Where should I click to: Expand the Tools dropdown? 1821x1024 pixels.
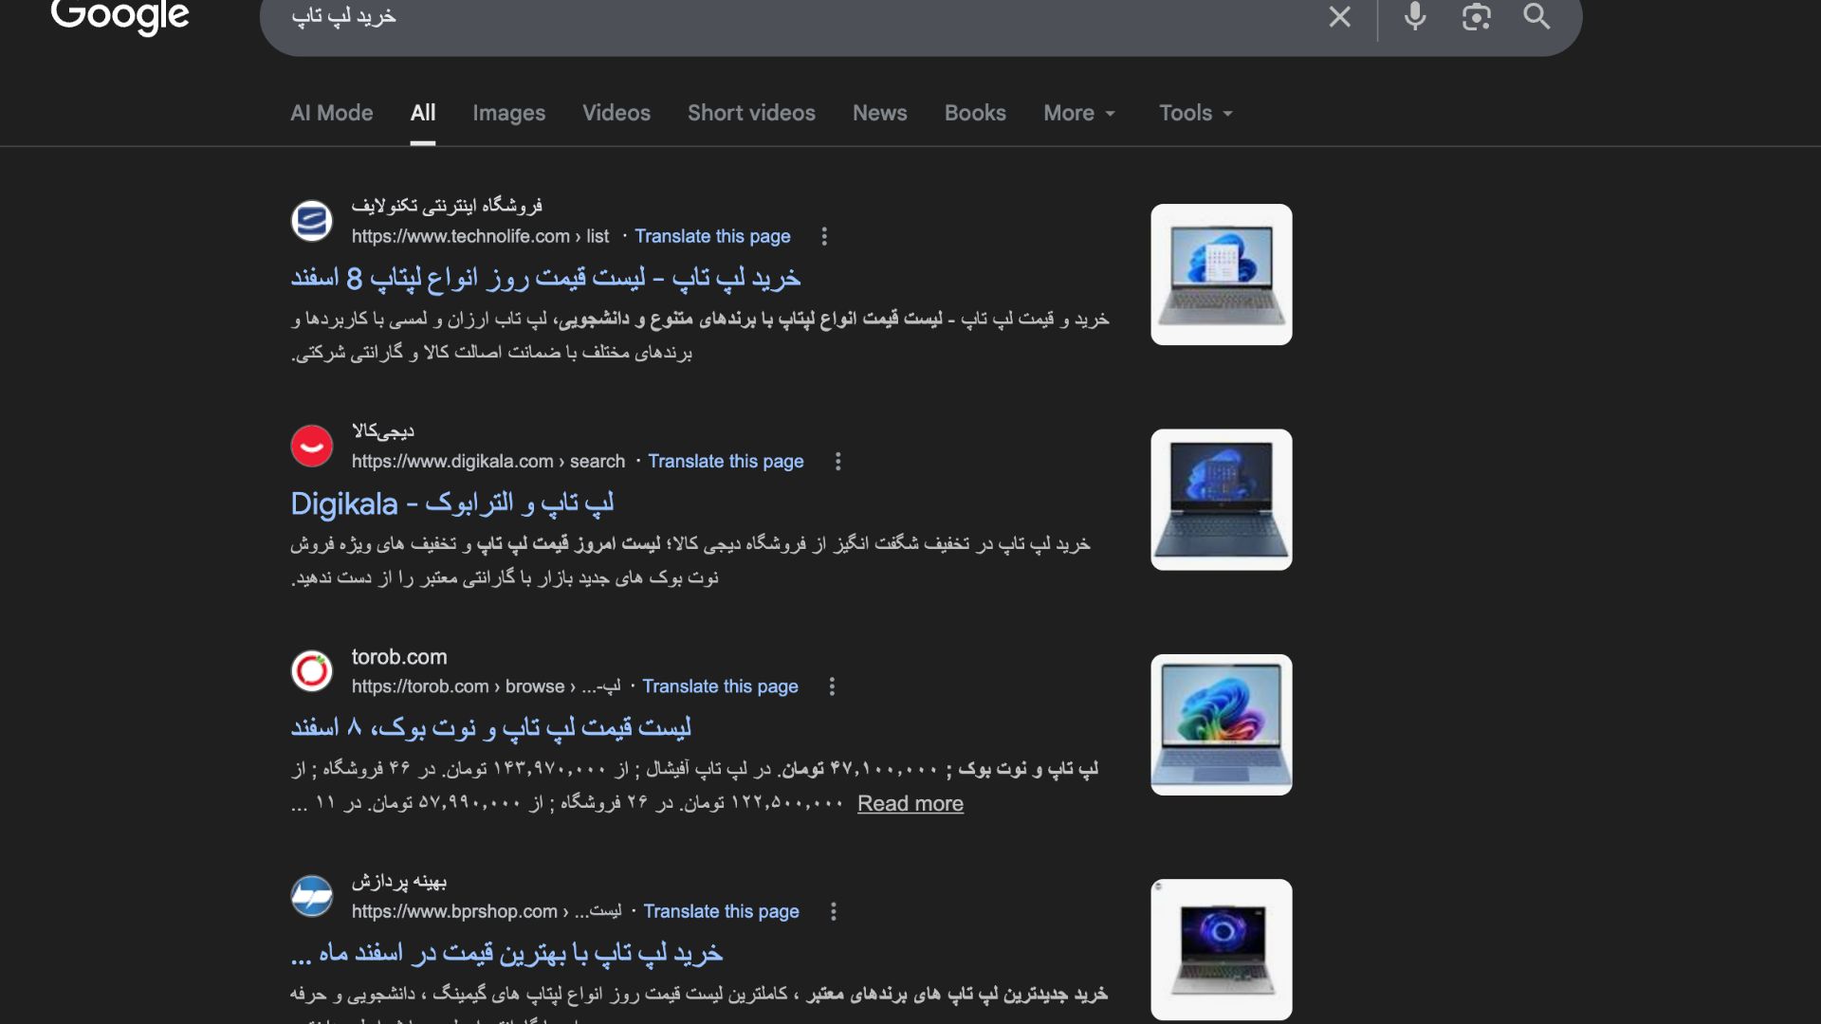[x=1195, y=113]
